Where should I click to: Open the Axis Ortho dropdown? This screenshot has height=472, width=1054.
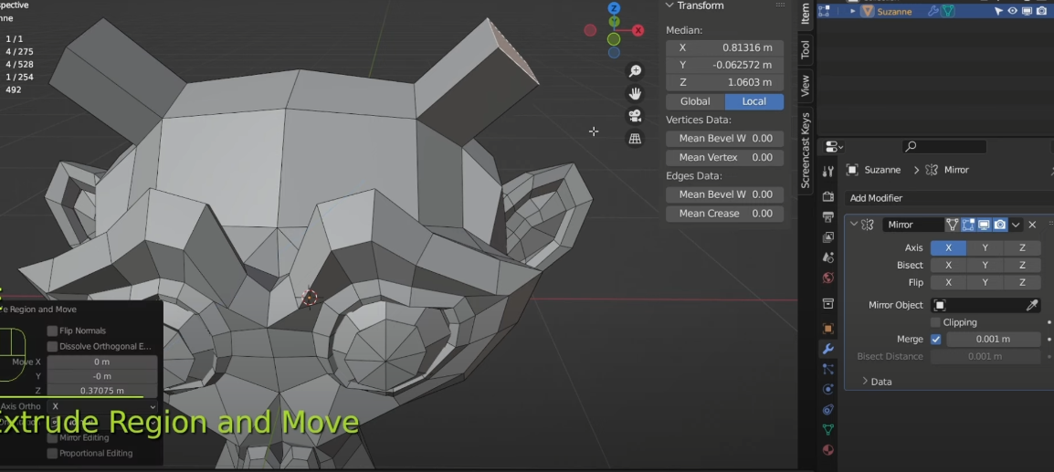coord(103,407)
